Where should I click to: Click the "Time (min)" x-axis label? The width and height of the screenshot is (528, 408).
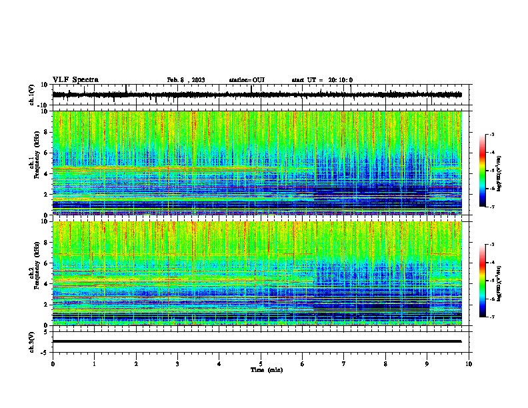tap(267, 370)
